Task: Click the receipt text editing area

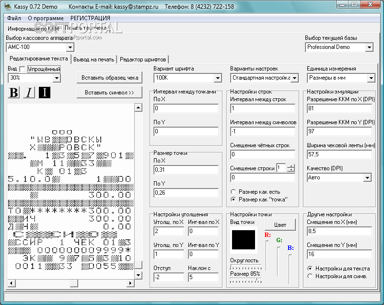Action: (71, 191)
